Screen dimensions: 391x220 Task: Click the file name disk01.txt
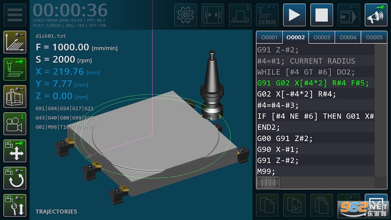pyautogui.click(x=51, y=36)
